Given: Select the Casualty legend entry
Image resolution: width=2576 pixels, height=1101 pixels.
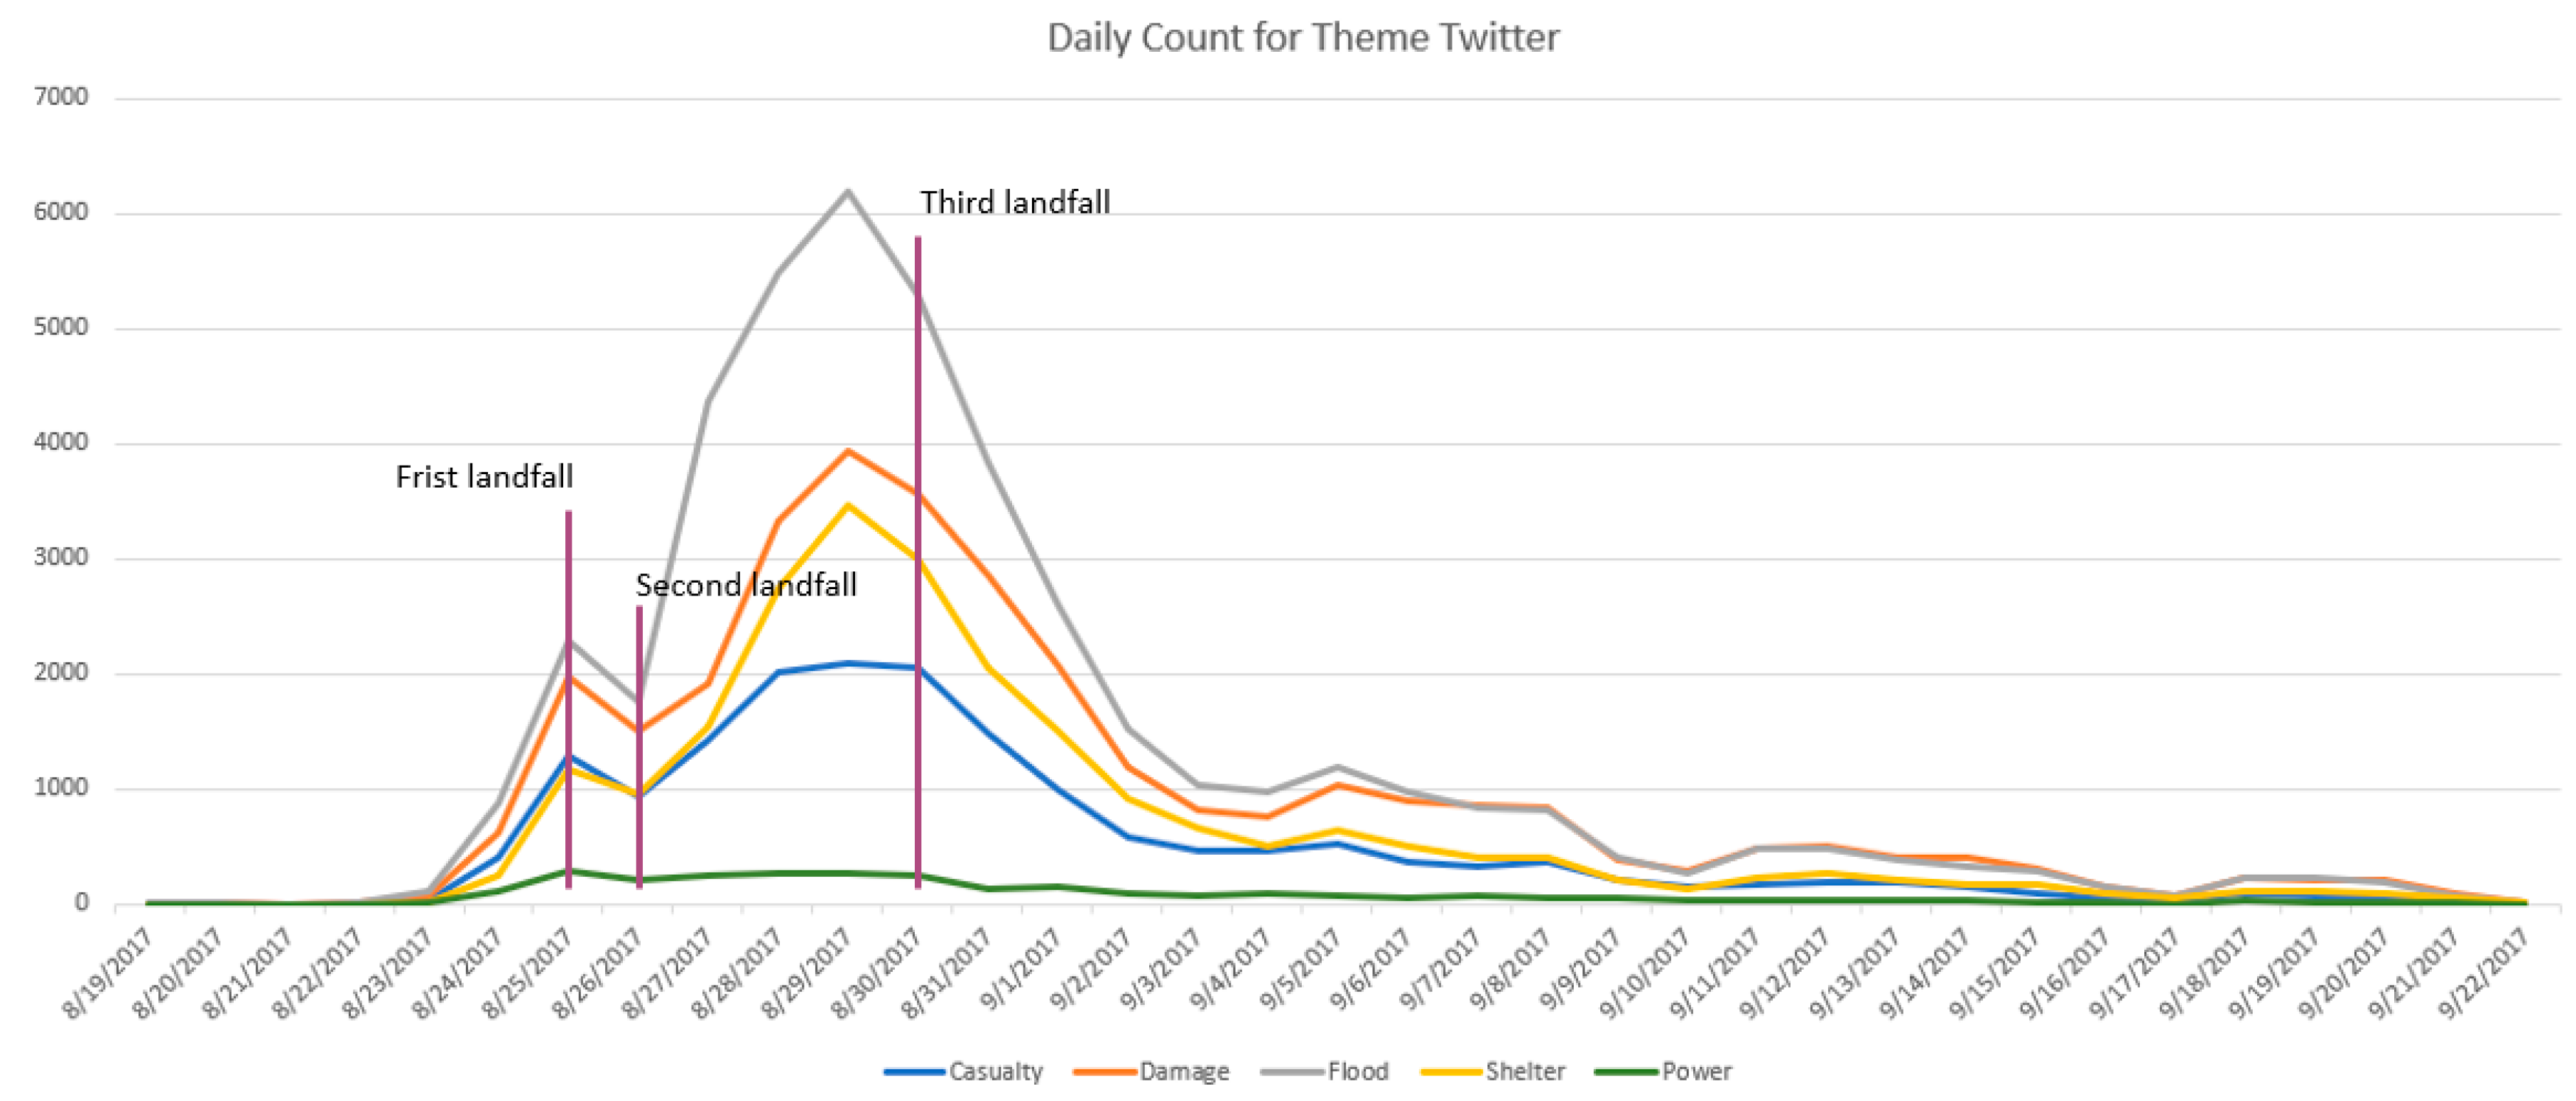Looking at the screenshot, I should [x=963, y=1072].
